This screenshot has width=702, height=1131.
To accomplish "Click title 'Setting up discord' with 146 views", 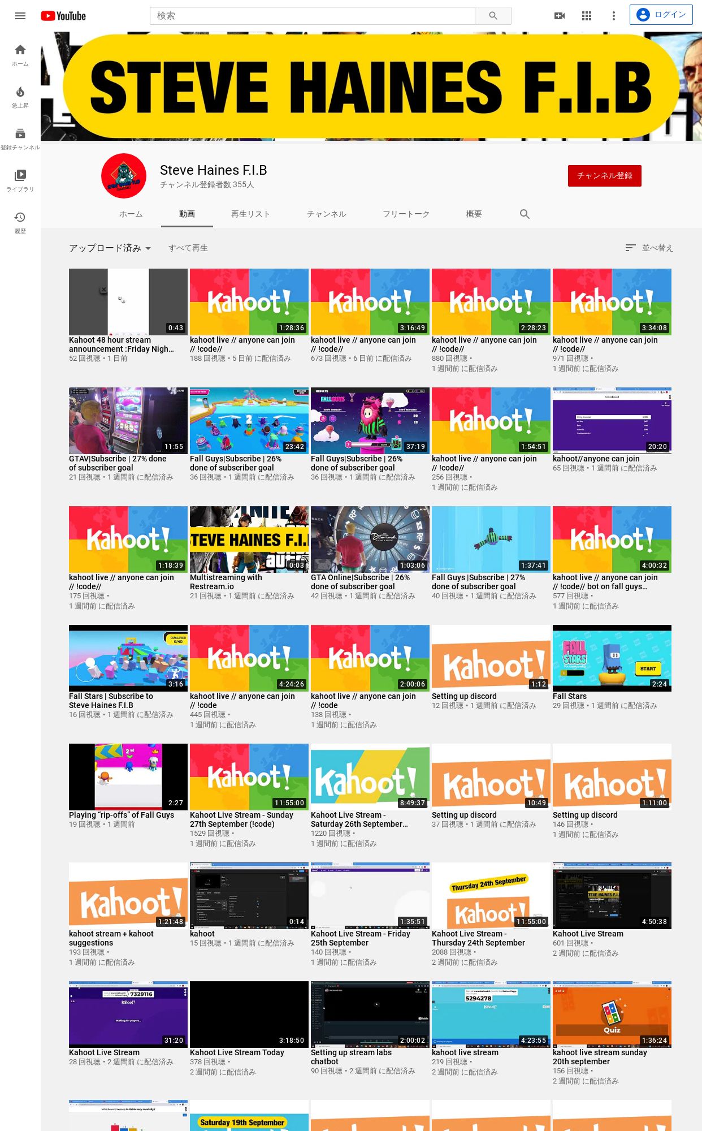I will [585, 815].
